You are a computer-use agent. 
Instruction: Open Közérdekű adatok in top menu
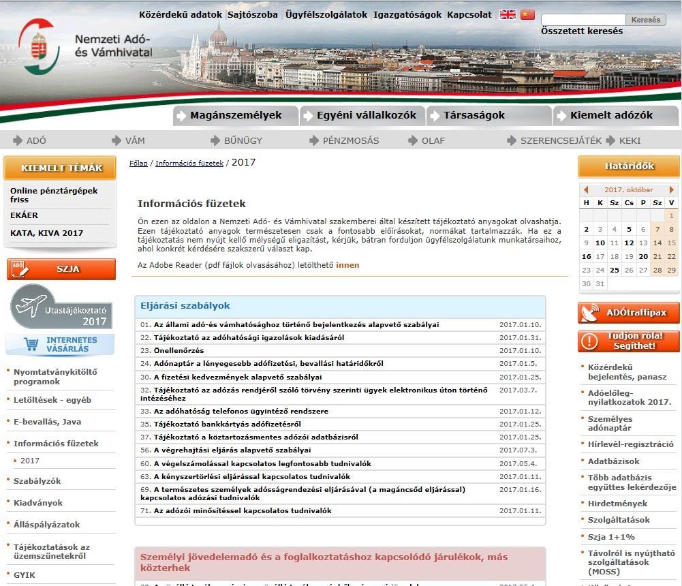pyautogui.click(x=181, y=15)
